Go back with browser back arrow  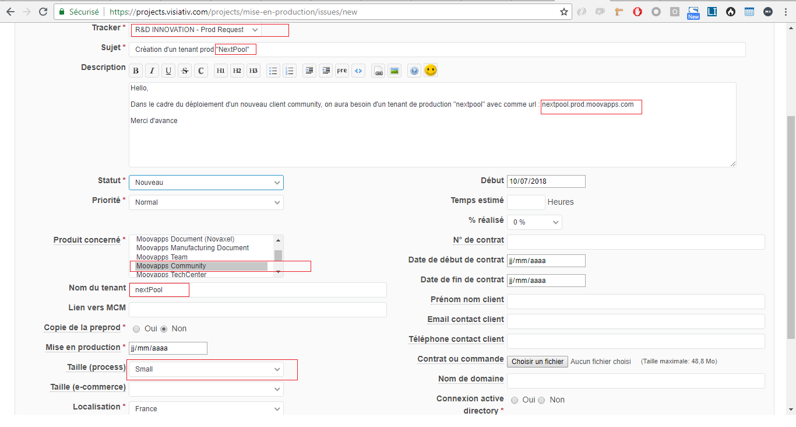pos(10,12)
